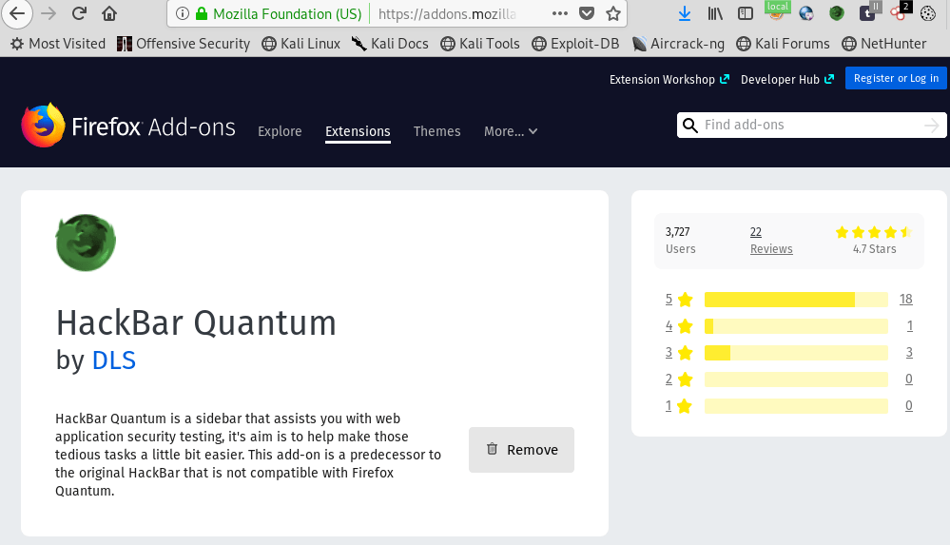Open the Library bookshelf icon
This screenshot has width=950, height=545.
pyautogui.click(x=715, y=14)
